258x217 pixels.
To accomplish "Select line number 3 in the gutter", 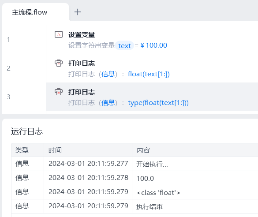I will click(x=8, y=97).
